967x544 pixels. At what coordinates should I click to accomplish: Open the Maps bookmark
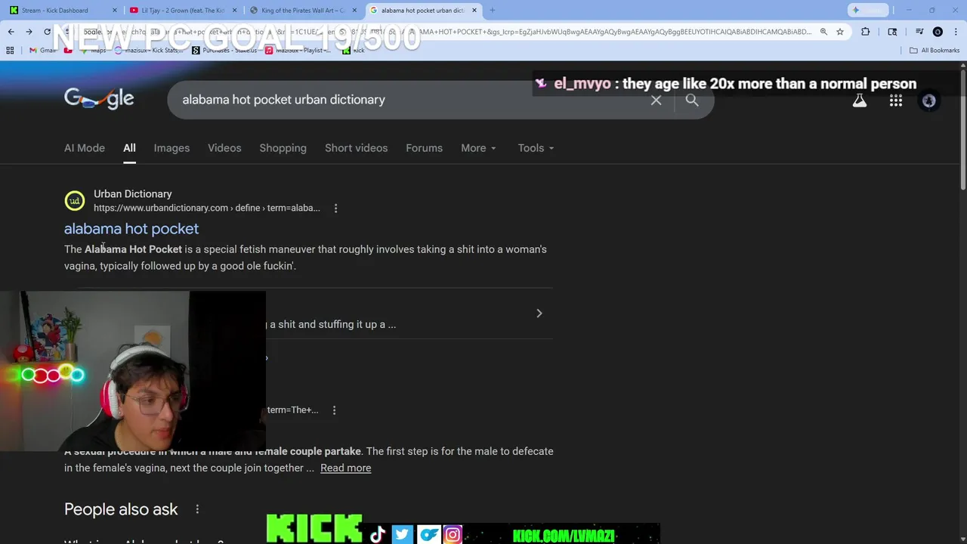[92, 51]
